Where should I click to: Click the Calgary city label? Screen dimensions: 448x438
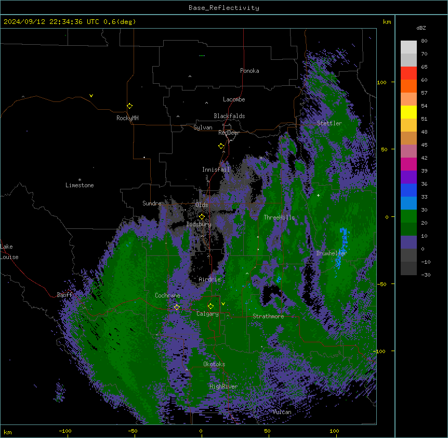pos(207,314)
